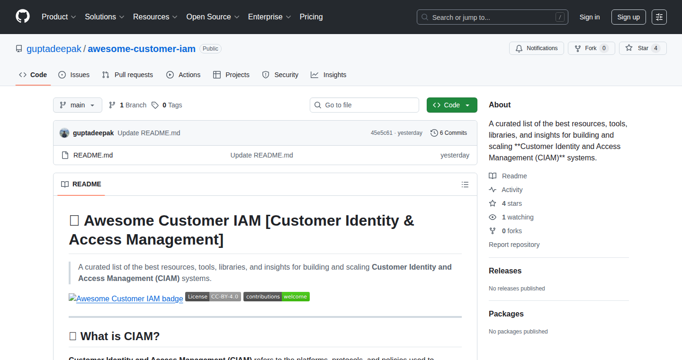Open the Solutions dropdown menu
Image resolution: width=682 pixels, height=360 pixels.
[105, 17]
